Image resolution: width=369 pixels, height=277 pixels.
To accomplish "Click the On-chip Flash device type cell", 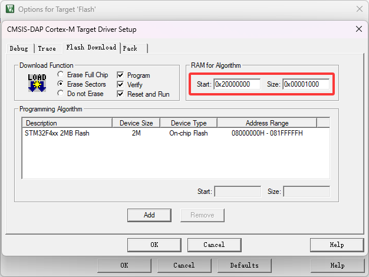I will click(x=189, y=133).
